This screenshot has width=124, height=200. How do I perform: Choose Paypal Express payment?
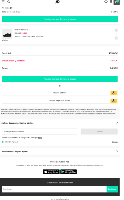60,93
